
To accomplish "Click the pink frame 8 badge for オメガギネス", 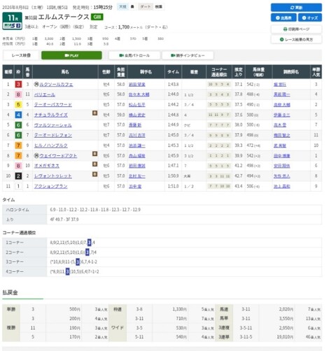I will [18, 166].
